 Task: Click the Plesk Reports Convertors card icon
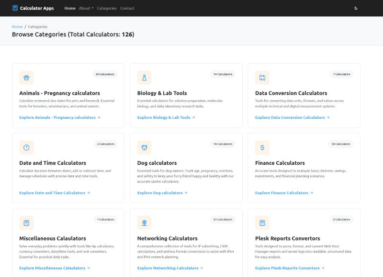[x=262, y=223]
